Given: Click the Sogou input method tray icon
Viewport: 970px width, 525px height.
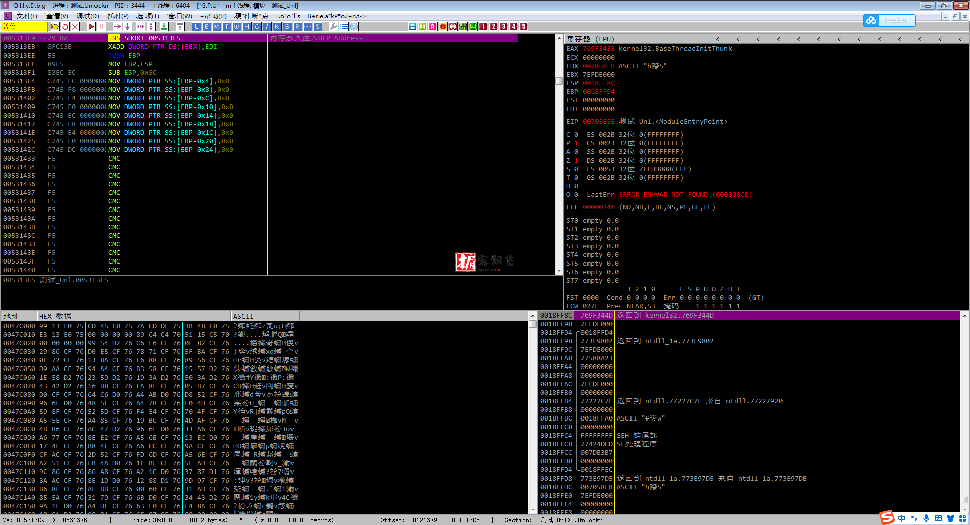Looking at the screenshot, I should (887, 517).
